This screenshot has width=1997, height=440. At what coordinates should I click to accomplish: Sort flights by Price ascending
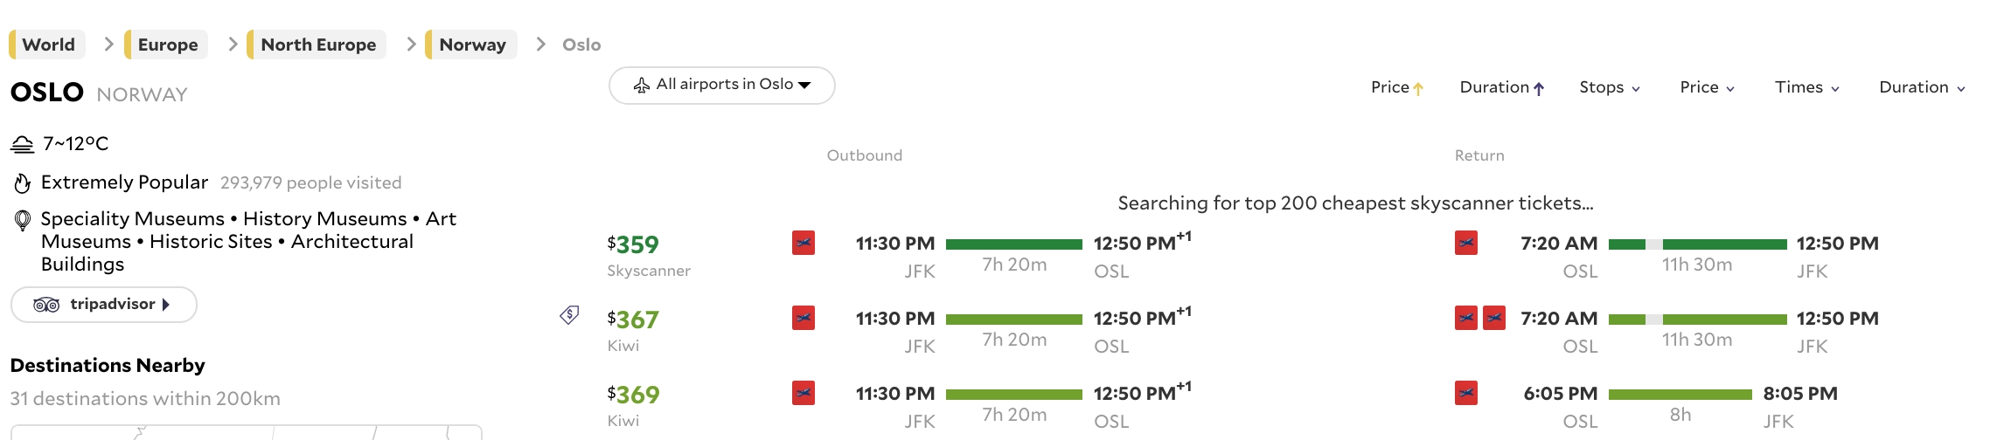1397,87
